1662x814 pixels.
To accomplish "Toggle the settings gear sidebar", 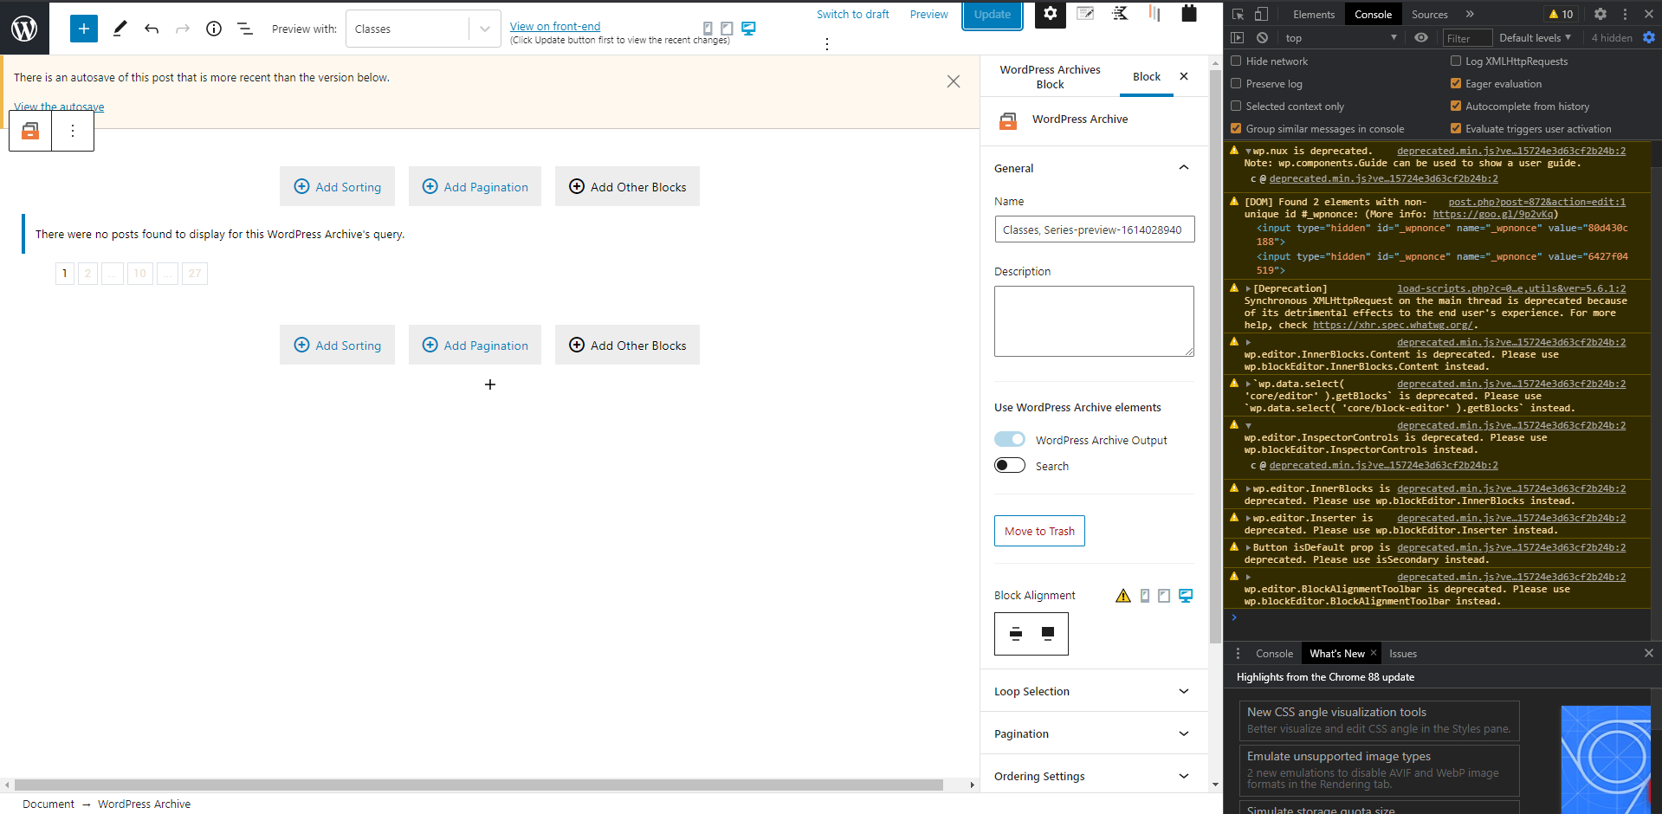I will 1050,14.
